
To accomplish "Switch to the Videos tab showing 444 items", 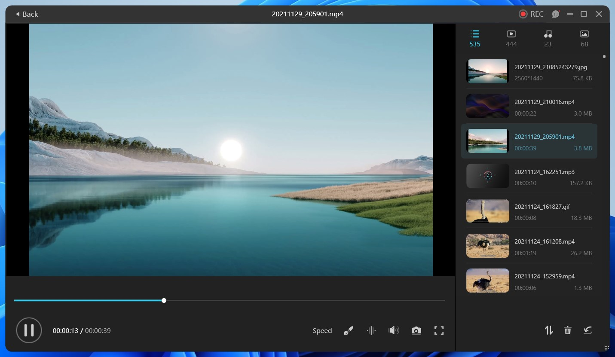I will [511, 38].
